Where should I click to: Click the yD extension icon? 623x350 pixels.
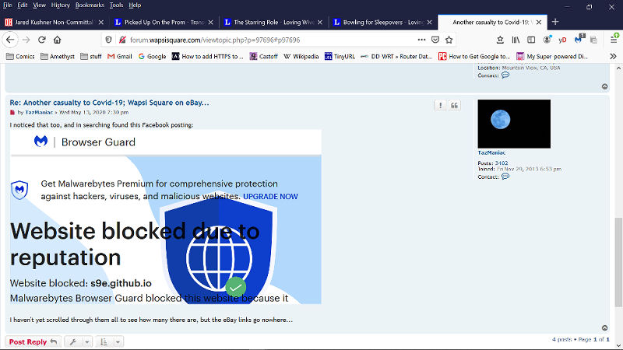[x=562, y=40]
